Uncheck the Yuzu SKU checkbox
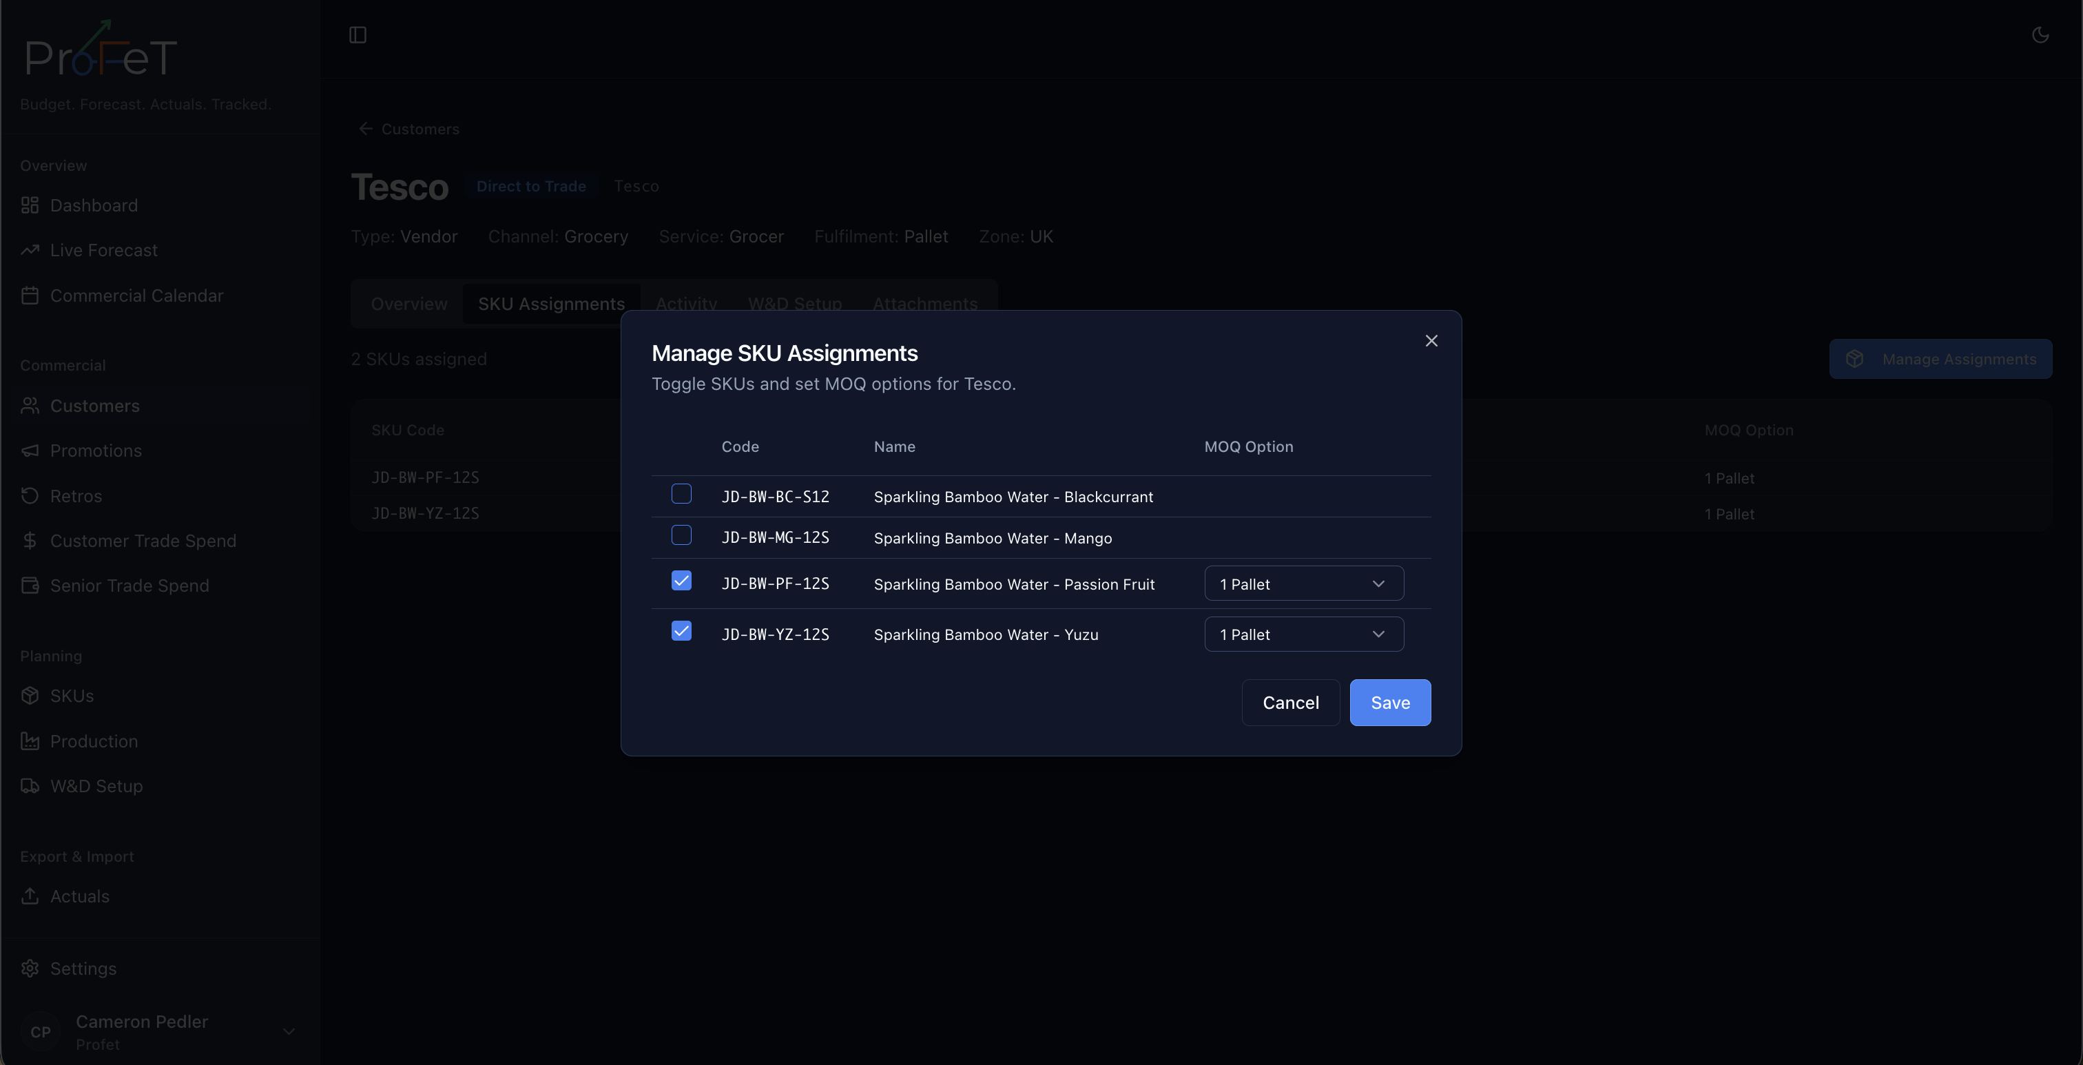Viewport: 2083px width, 1065px height. coord(682,631)
